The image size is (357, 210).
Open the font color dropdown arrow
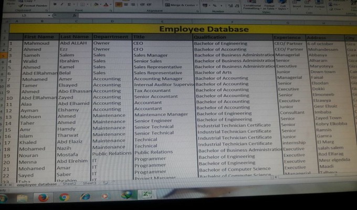tap(111, 4)
